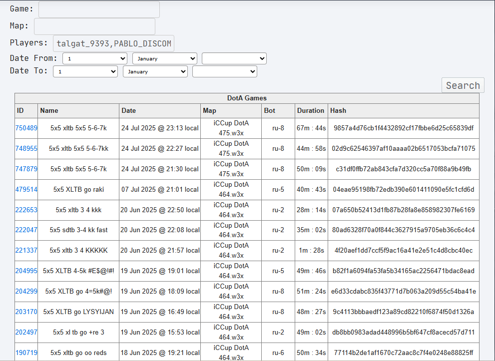Click duration '67m : 44s'
495x361 pixels.
pyautogui.click(x=311, y=128)
